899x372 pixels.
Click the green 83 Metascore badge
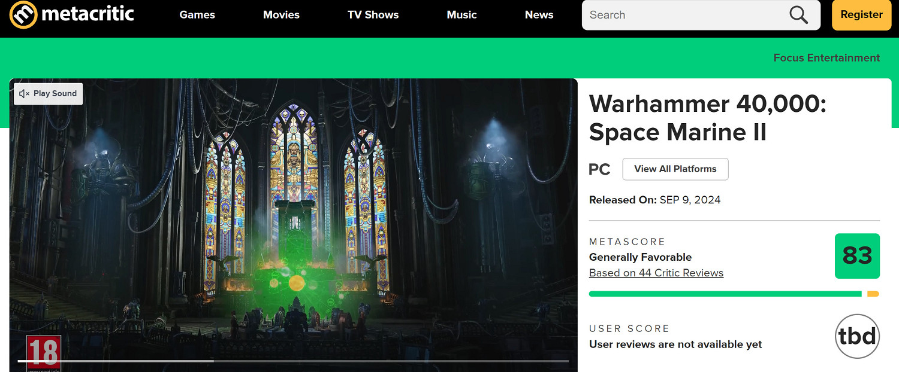click(857, 256)
